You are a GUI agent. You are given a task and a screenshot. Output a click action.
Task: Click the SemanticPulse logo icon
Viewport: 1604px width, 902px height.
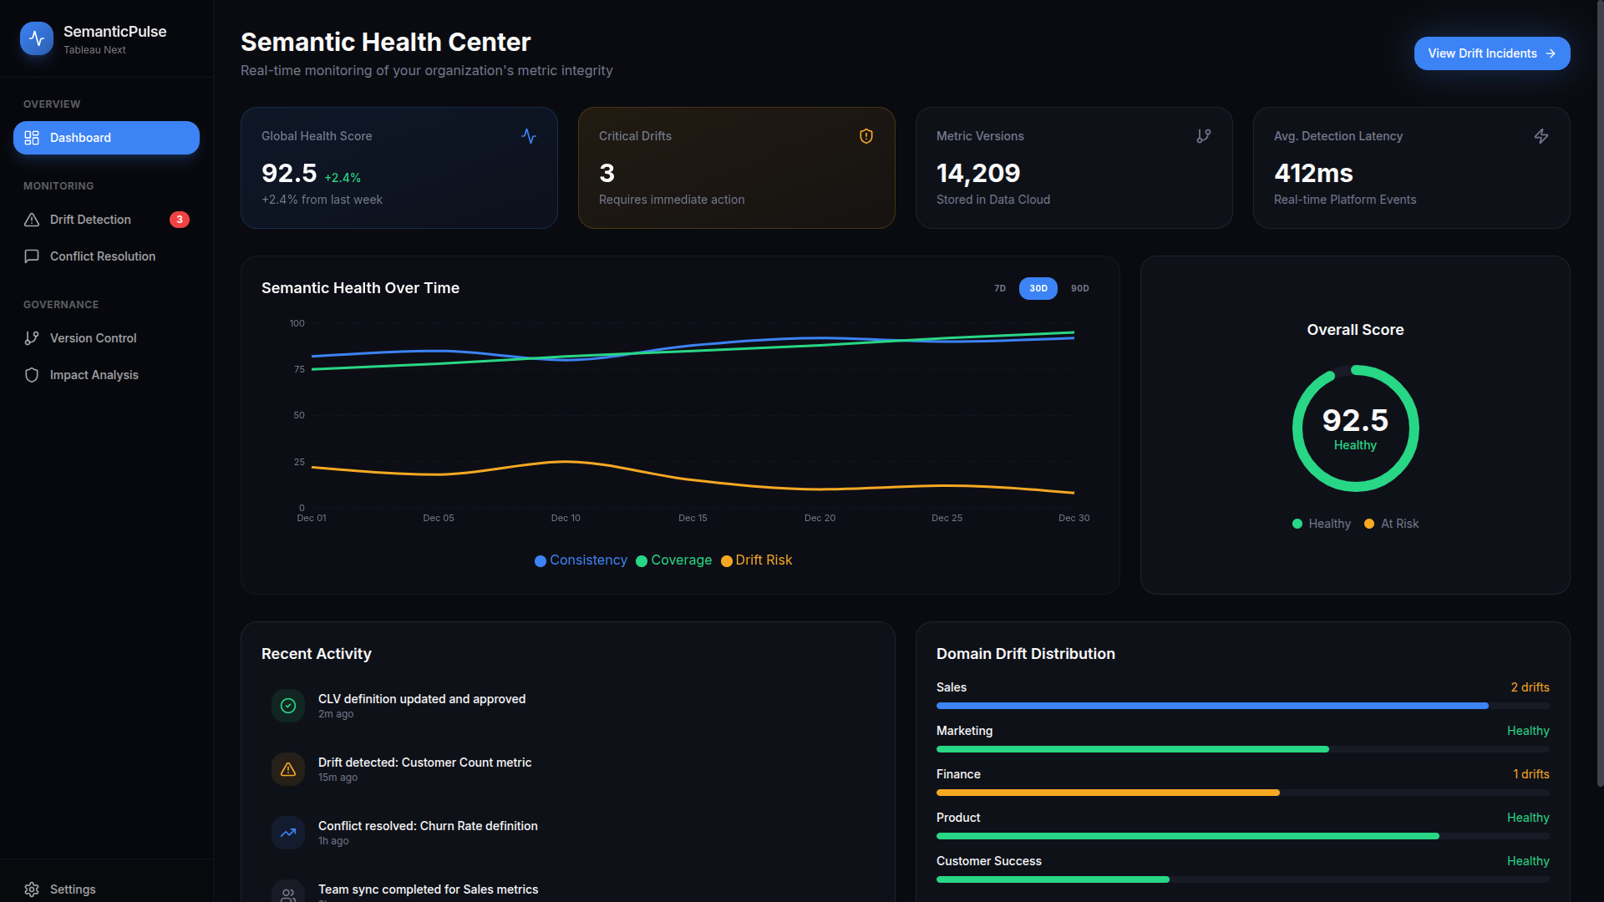click(x=37, y=38)
